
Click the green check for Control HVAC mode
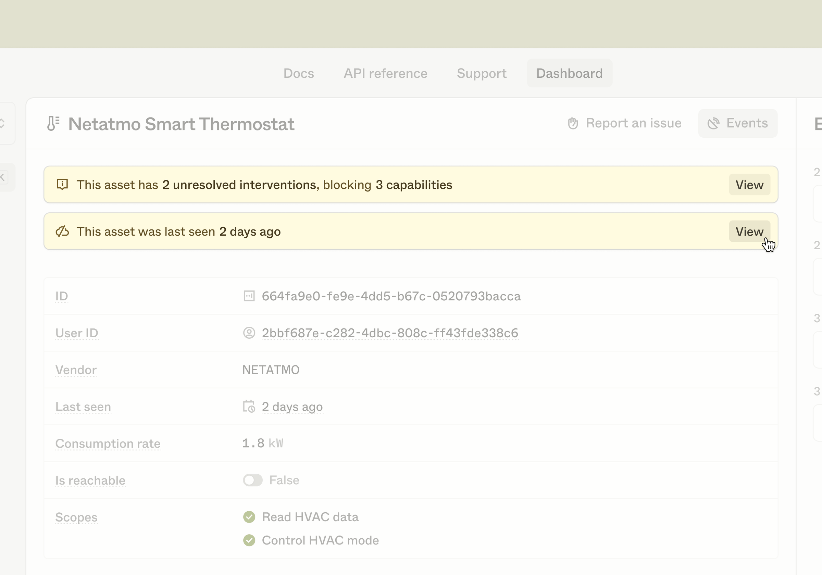[x=249, y=540]
